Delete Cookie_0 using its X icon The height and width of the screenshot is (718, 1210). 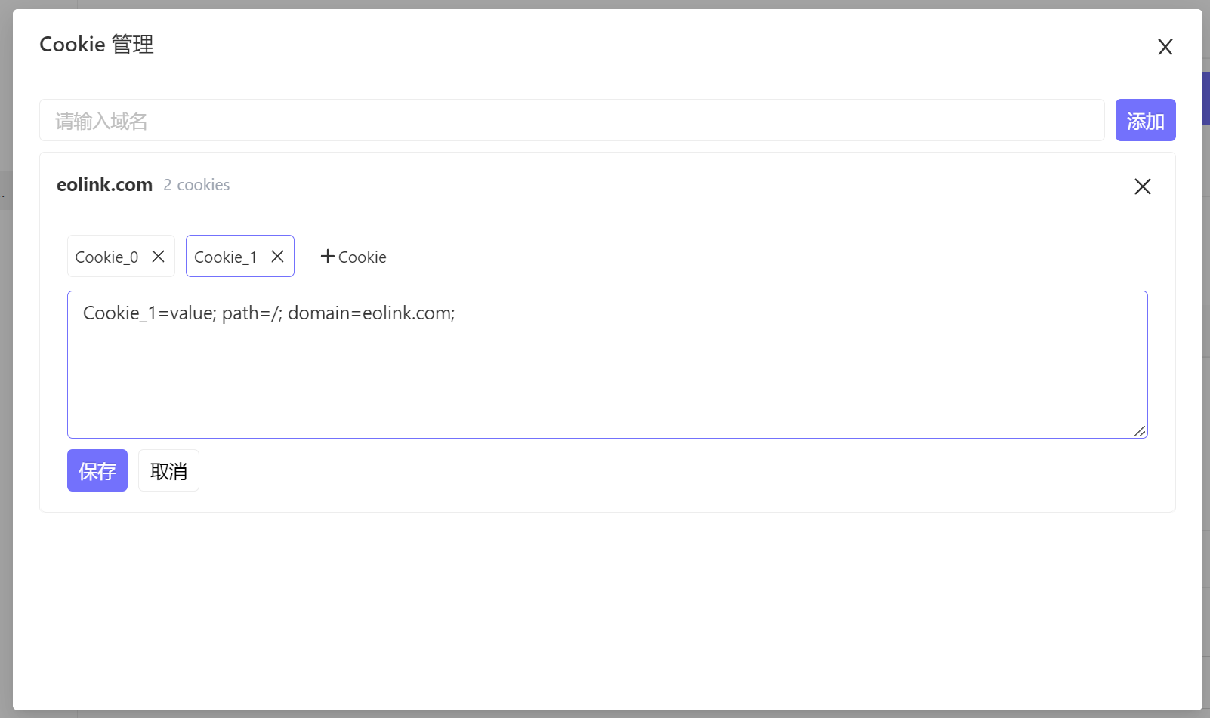coord(158,257)
